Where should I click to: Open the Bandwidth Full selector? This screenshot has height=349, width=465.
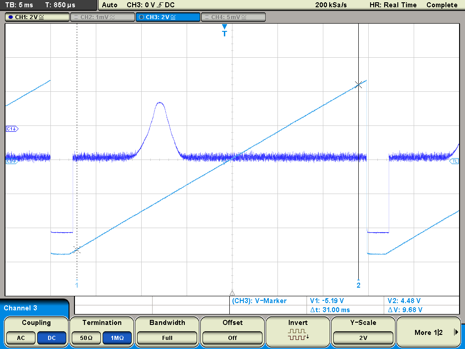click(x=167, y=338)
